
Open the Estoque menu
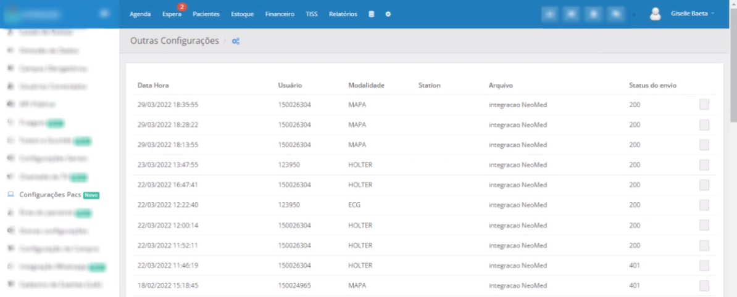tap(243, 14)
